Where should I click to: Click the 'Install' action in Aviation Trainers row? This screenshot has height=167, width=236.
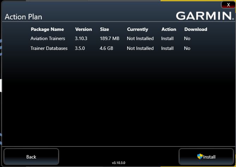[167, 38]
